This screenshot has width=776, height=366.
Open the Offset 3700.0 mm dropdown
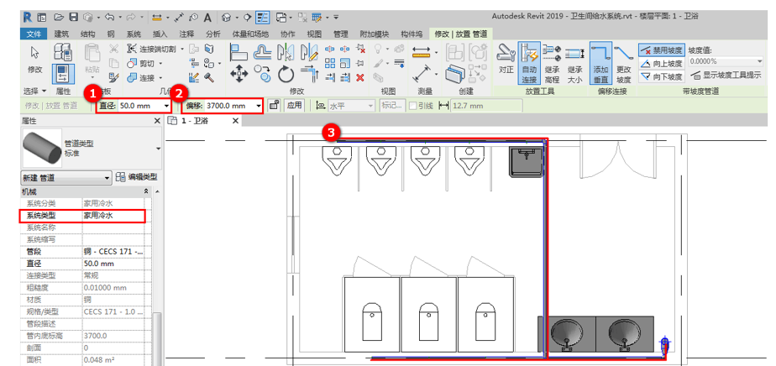tap(259, 106)
